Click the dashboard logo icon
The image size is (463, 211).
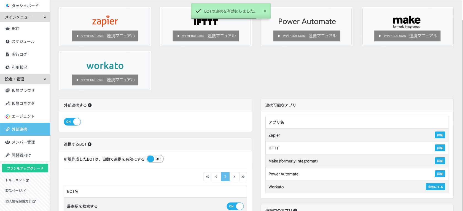[8, 6]
